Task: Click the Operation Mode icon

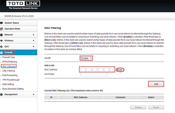Action: [x=1, y=29]
